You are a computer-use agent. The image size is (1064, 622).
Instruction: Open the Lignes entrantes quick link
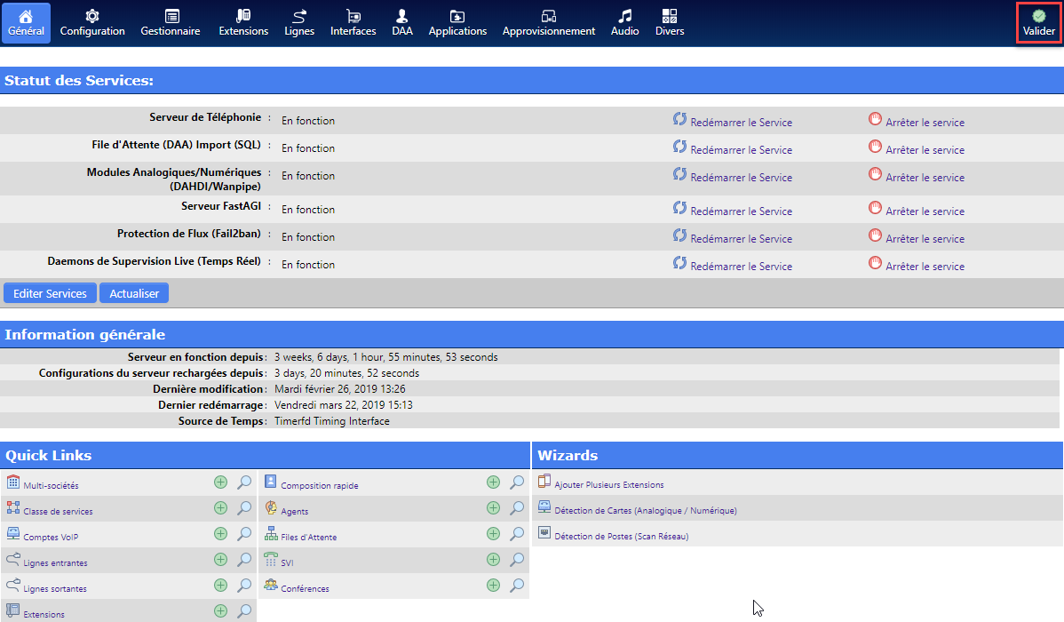click(x=55, y=563)
